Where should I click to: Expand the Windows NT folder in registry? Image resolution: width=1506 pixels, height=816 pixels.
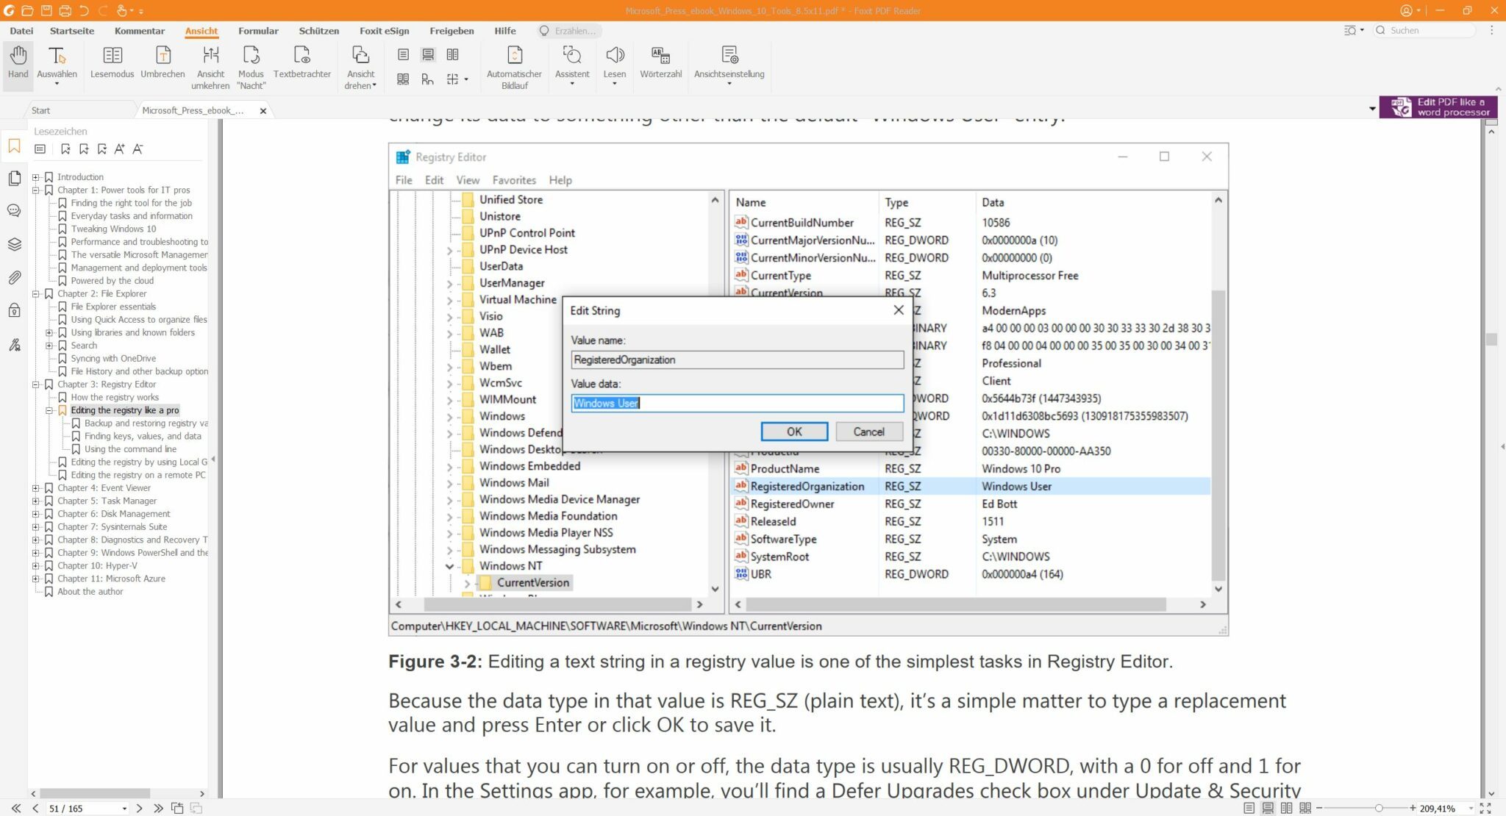pos(450,565)
